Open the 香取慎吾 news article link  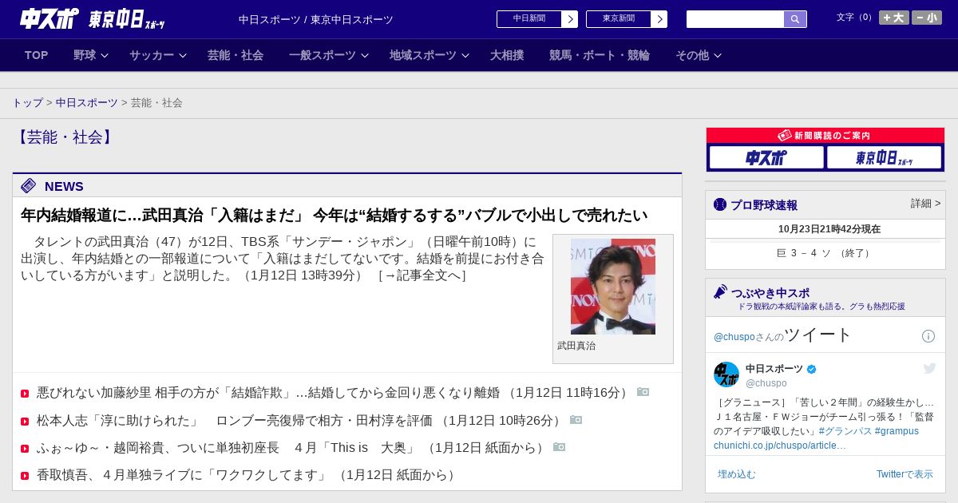[247, 475]
